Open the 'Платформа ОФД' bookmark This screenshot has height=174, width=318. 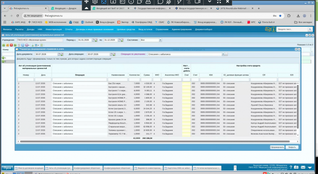[142, 22]
